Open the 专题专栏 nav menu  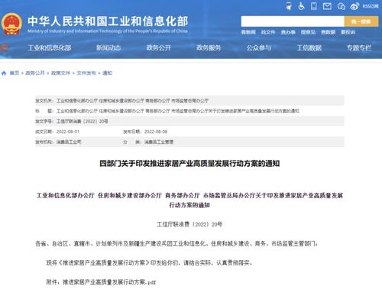tap(359, 47)
